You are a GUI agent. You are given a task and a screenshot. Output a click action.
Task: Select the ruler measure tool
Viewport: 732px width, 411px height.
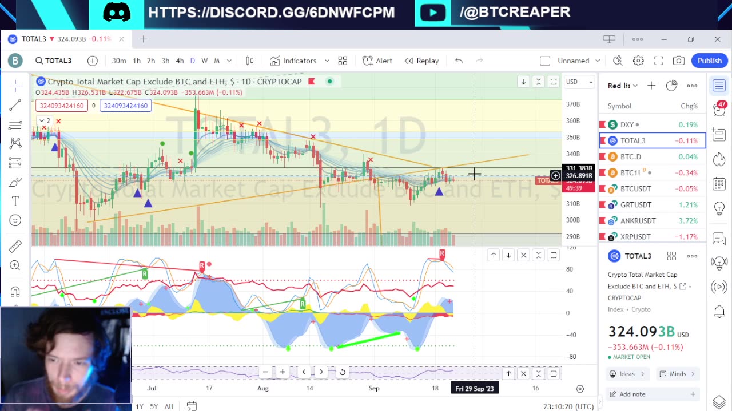[x=15, y=246]
